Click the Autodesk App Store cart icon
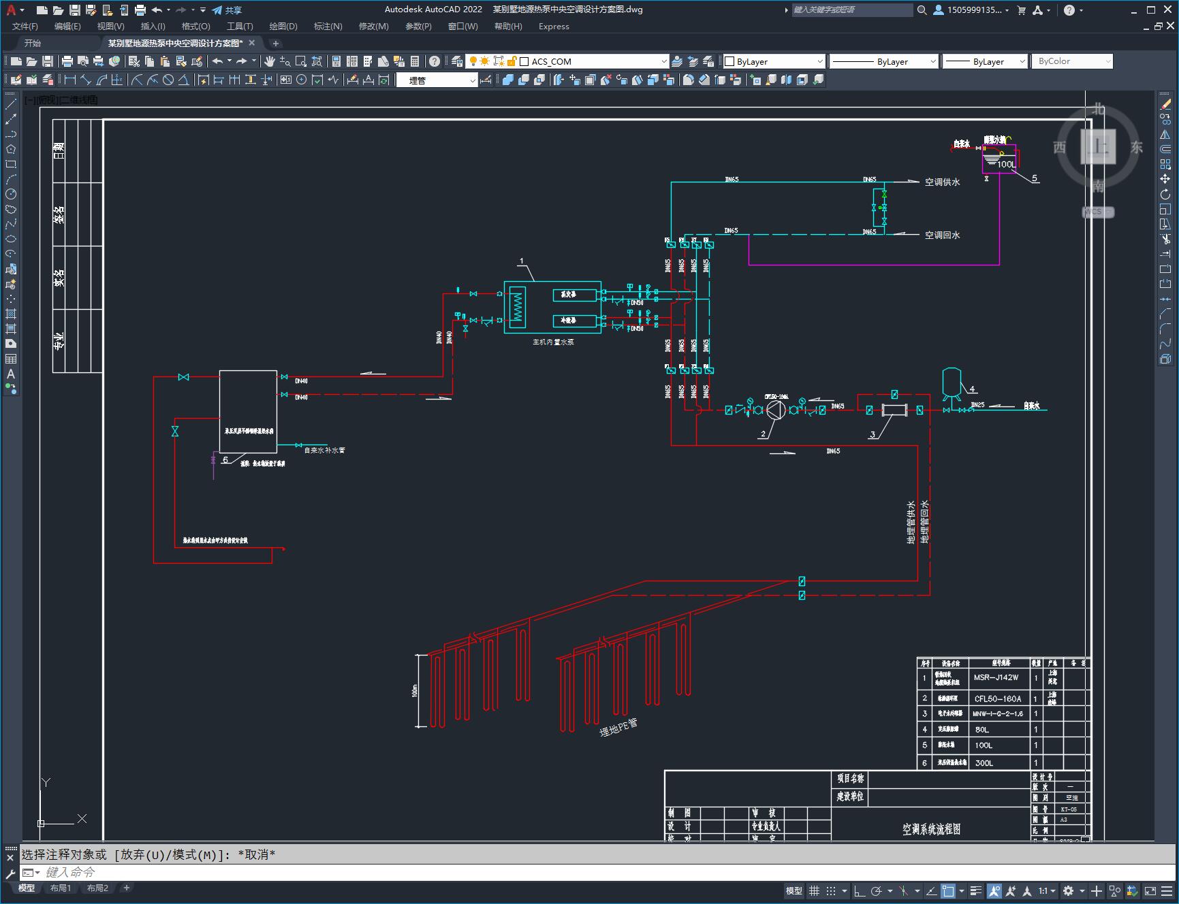1179x904 pixels. point(1021,10)
